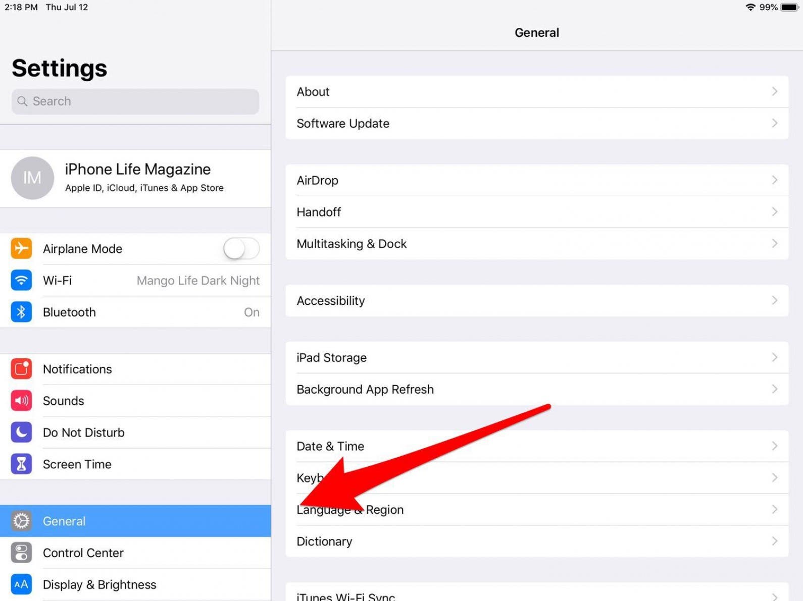803x601 pixels.
Task: Open the iPhone Life Magazine Apple ID
Action: coord(135,178)
